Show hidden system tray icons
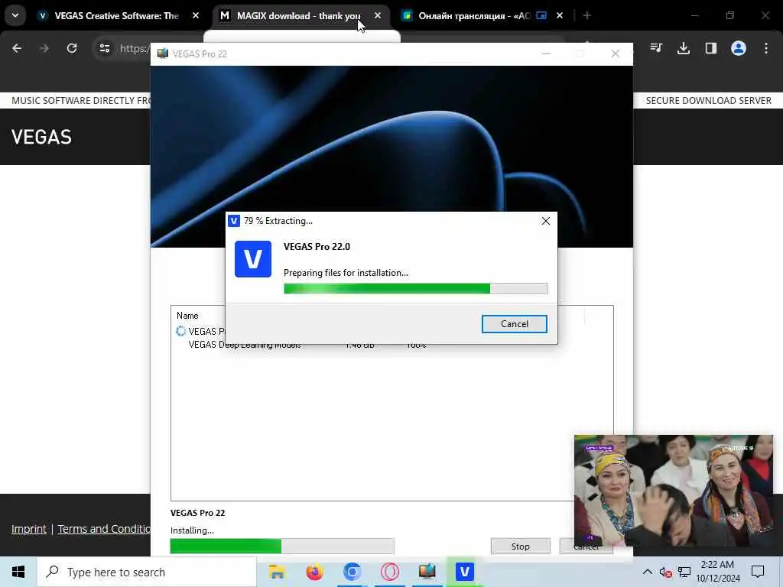This screenshot has height=587, width=783. coord(647,572)
